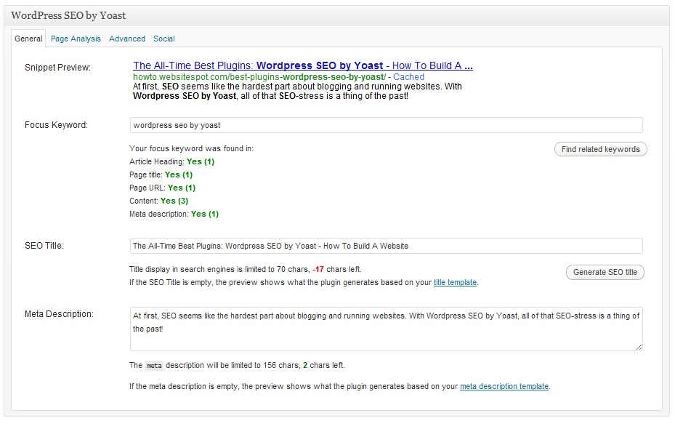Viewport: 675px width, 421px height.
Task: Click the red -17 chars left count
Action: pos(318,269)
